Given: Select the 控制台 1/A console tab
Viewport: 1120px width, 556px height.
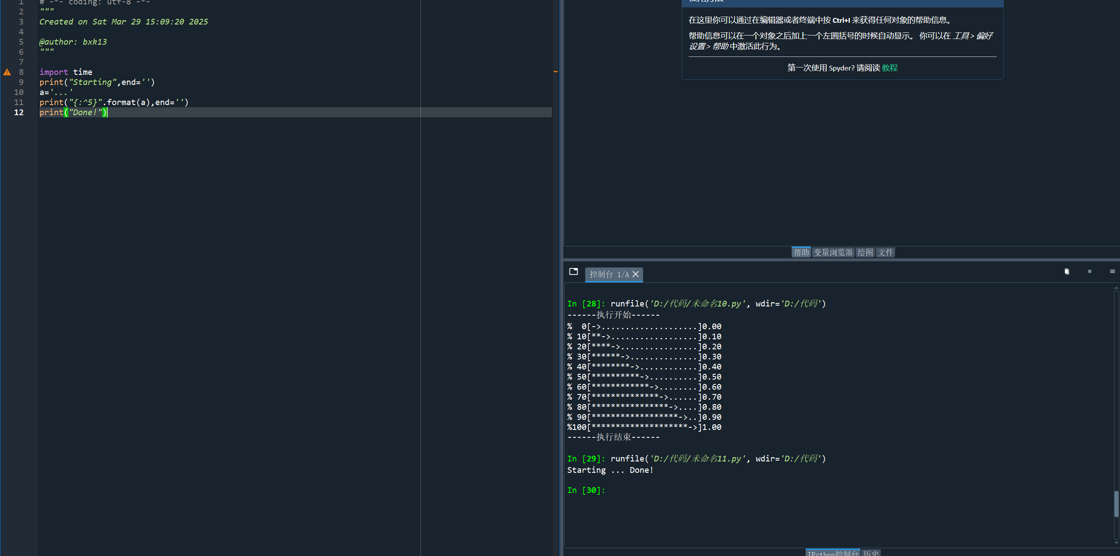Looking at the screenshot, I should [608, 274].
